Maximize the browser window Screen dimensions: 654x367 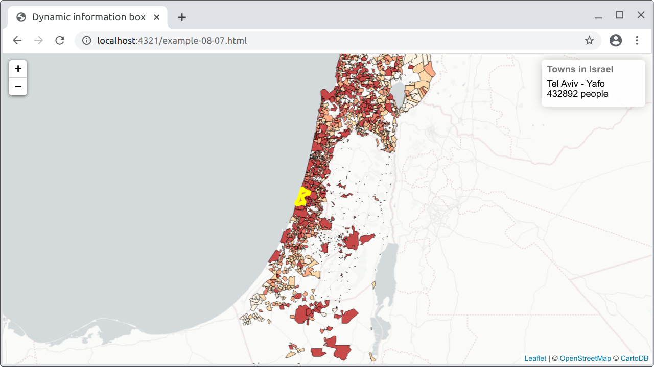[619, 15]
